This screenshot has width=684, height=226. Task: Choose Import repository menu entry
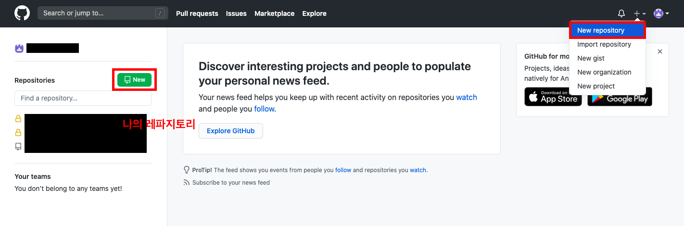point(604,44)
